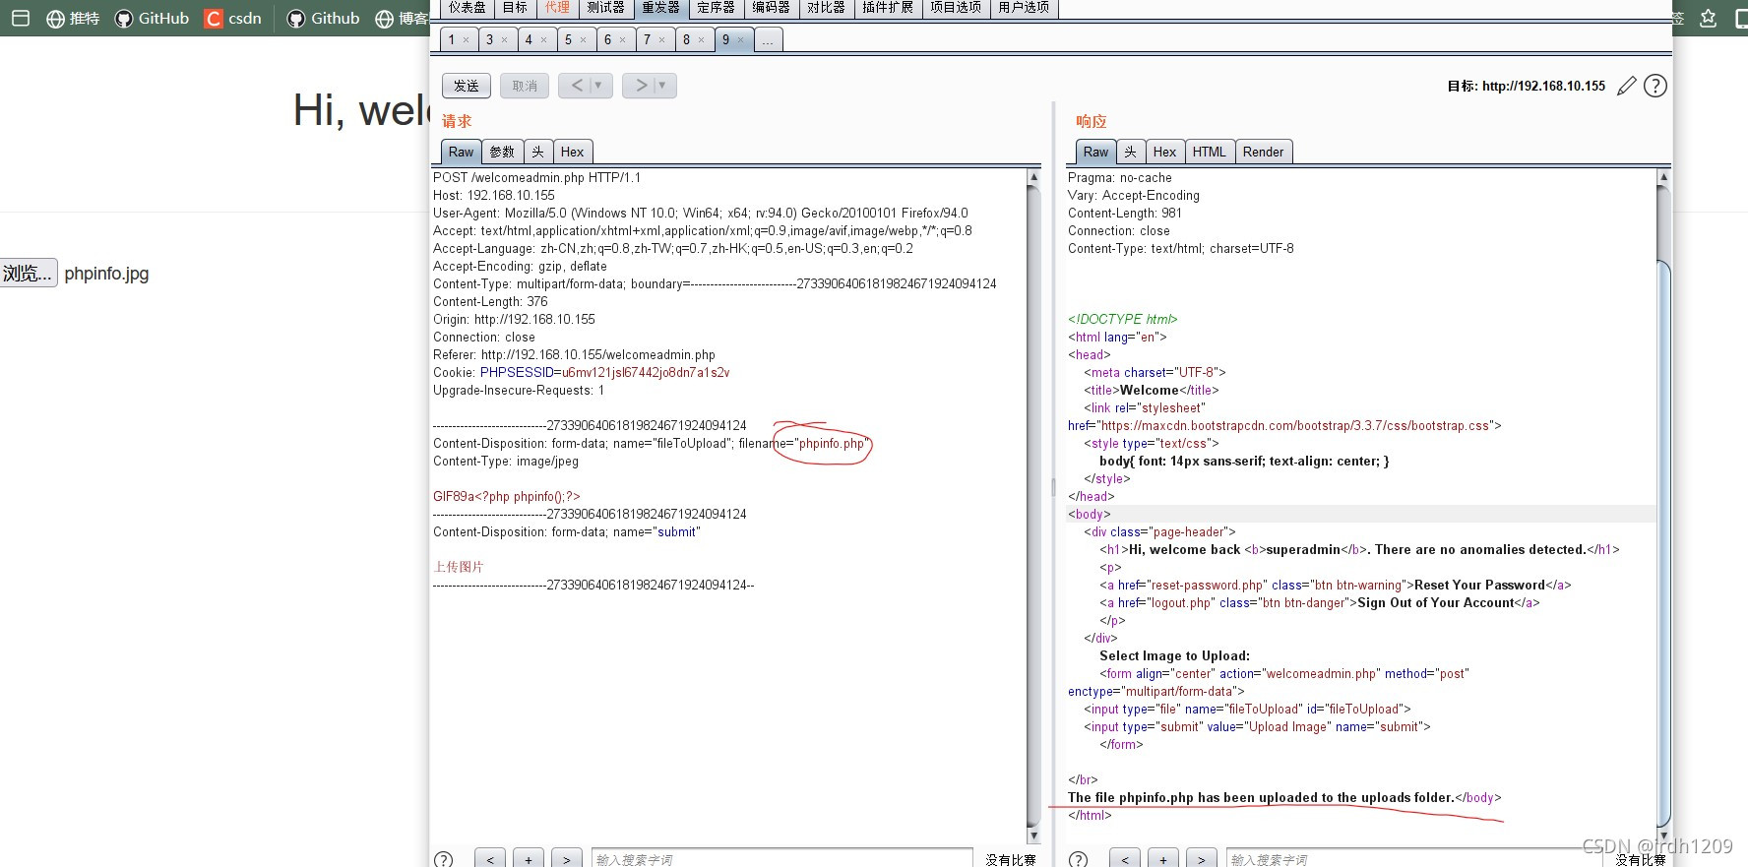
Task: Open the request Hex tab
Action: pyautogui.click(x=572, y=152)
